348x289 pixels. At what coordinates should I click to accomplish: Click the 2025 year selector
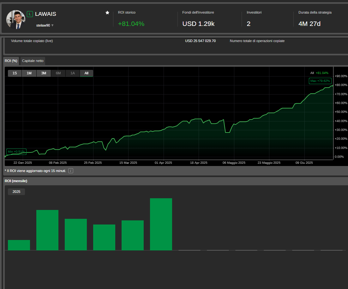pos(16,192)
